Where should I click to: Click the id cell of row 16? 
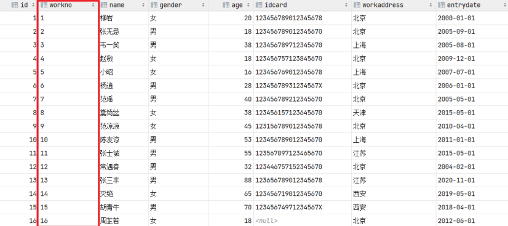(x=33, y=221)
